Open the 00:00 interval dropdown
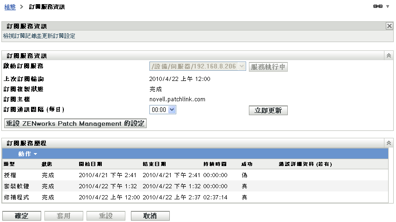Screen dimensions: 396x222 click(x=163, y=110)
